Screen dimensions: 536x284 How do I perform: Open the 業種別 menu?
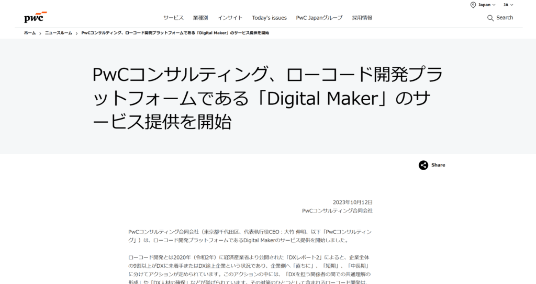tap(200, 18)
